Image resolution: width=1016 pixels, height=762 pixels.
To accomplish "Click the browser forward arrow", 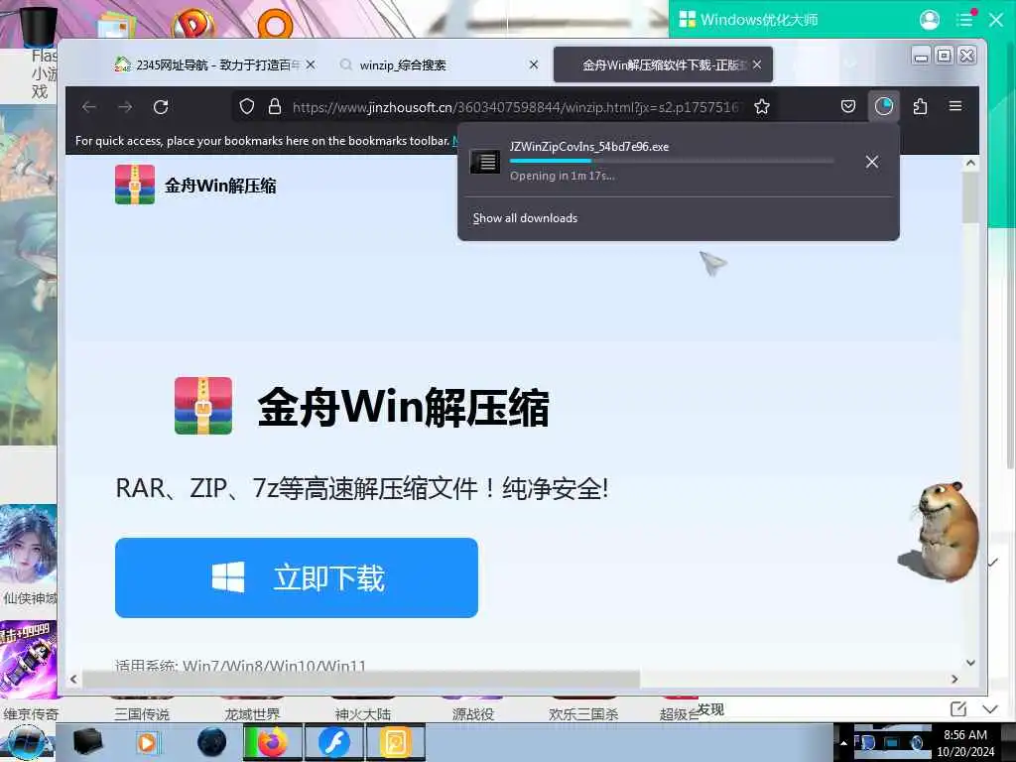I will pyautogui.click(x=125, y=107).
